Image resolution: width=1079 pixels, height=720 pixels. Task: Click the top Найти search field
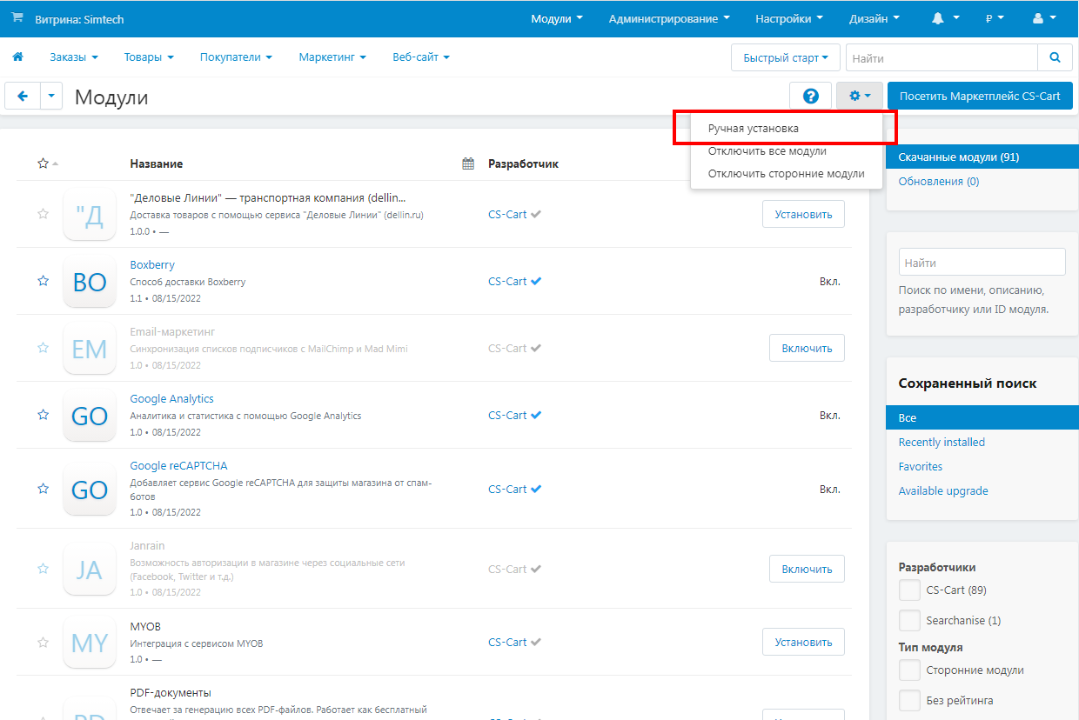(942, 58)
